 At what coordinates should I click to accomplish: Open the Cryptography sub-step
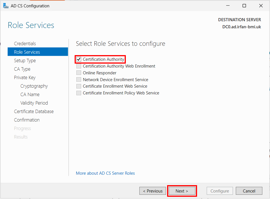tap(34, 86)
